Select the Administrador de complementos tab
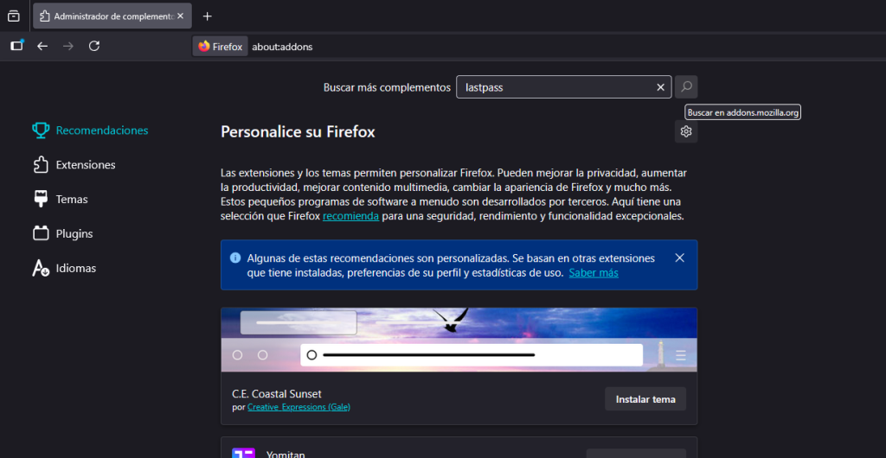This screenshot has height=458, width=886. pyautogui.click(x=104, y=16)
